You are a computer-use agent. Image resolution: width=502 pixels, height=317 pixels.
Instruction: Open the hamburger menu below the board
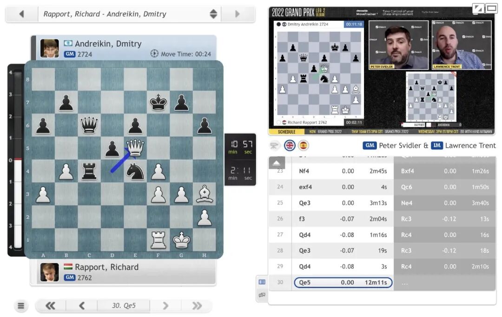21,306
